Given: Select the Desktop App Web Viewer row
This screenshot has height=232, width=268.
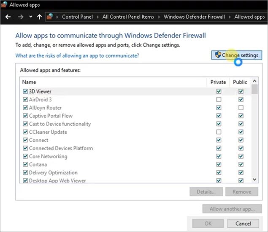Looking at the screenshot, I should click(136, 180).
